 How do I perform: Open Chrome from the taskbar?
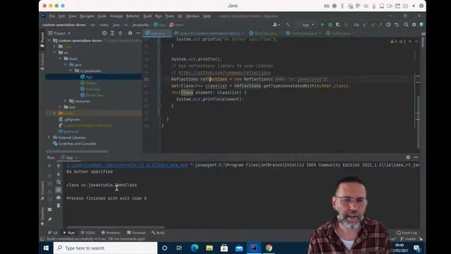point(269,248)
